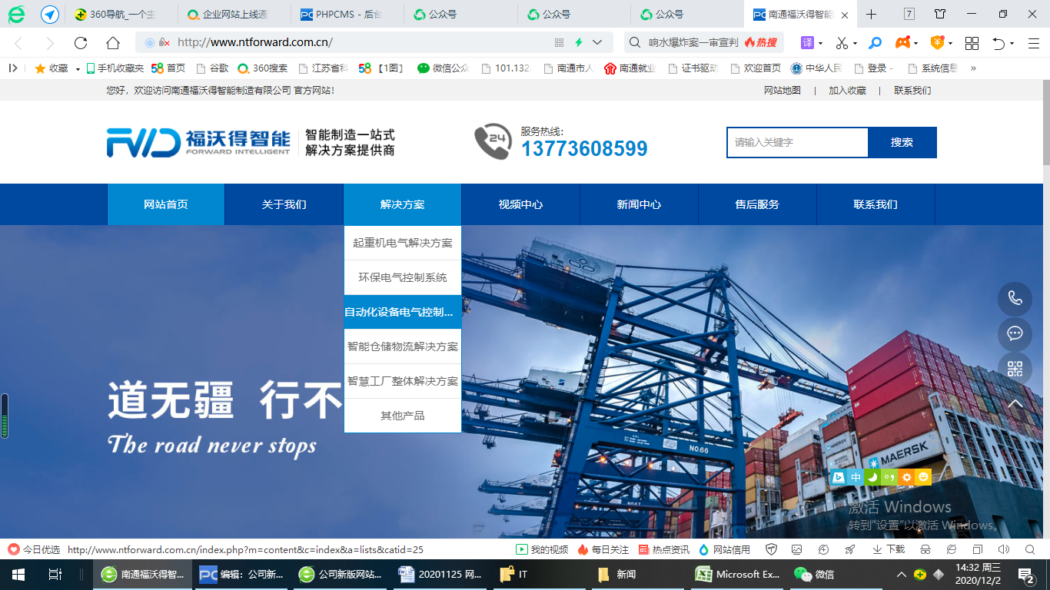This screenshot has height=590, width=1050.
Task: Expand the favorites 收藏 dropdown arrow
Action: pos(78,68)
